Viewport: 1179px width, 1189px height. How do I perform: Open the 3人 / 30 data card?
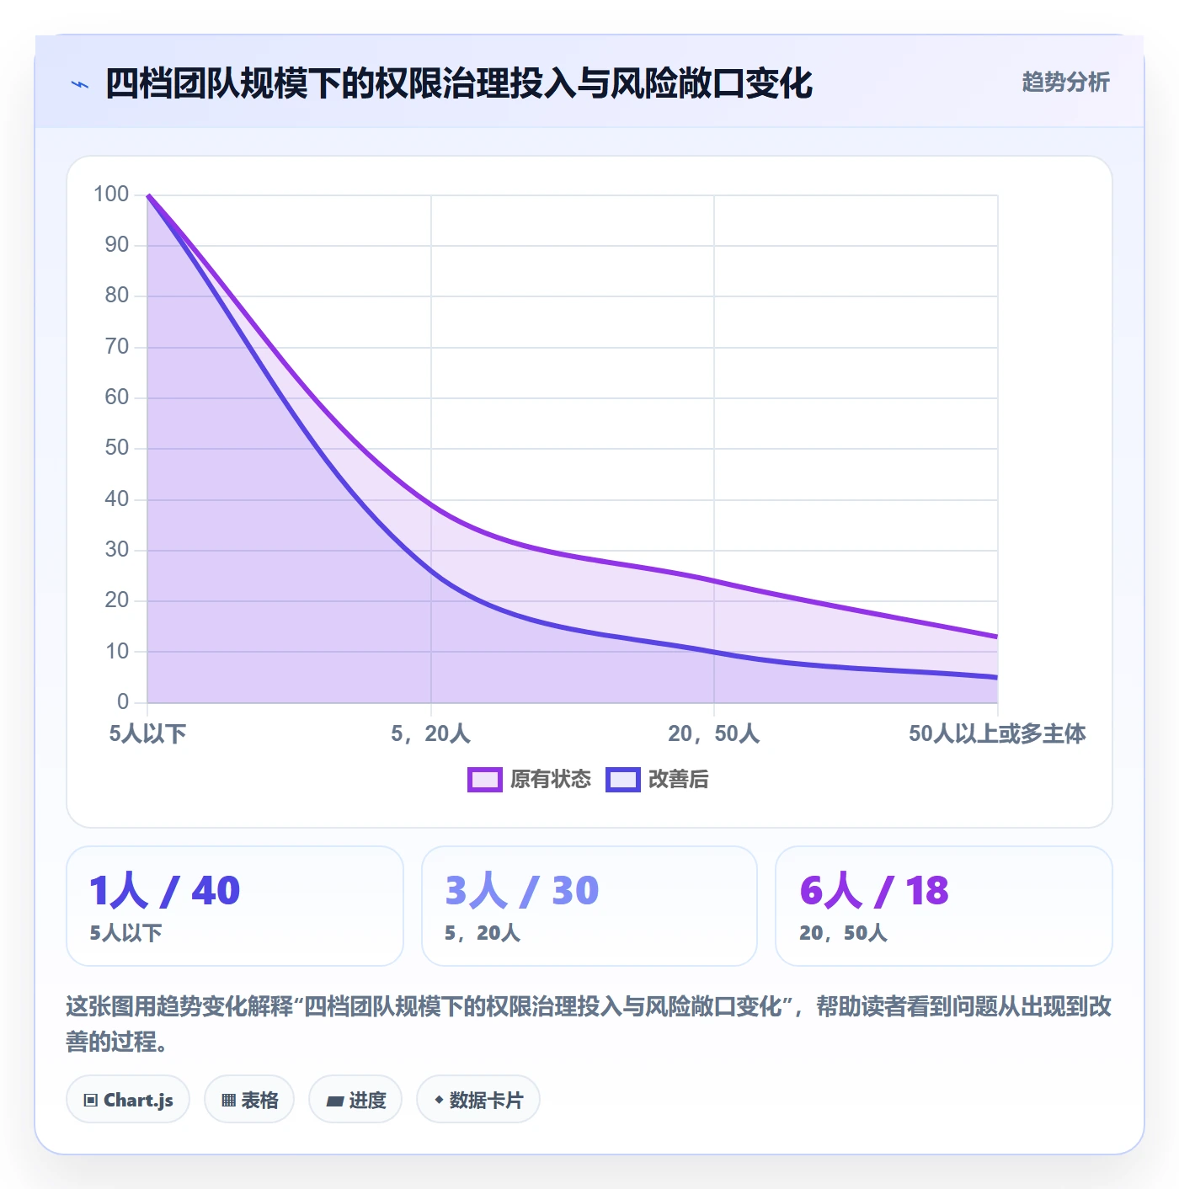click(x=589, y=906)
